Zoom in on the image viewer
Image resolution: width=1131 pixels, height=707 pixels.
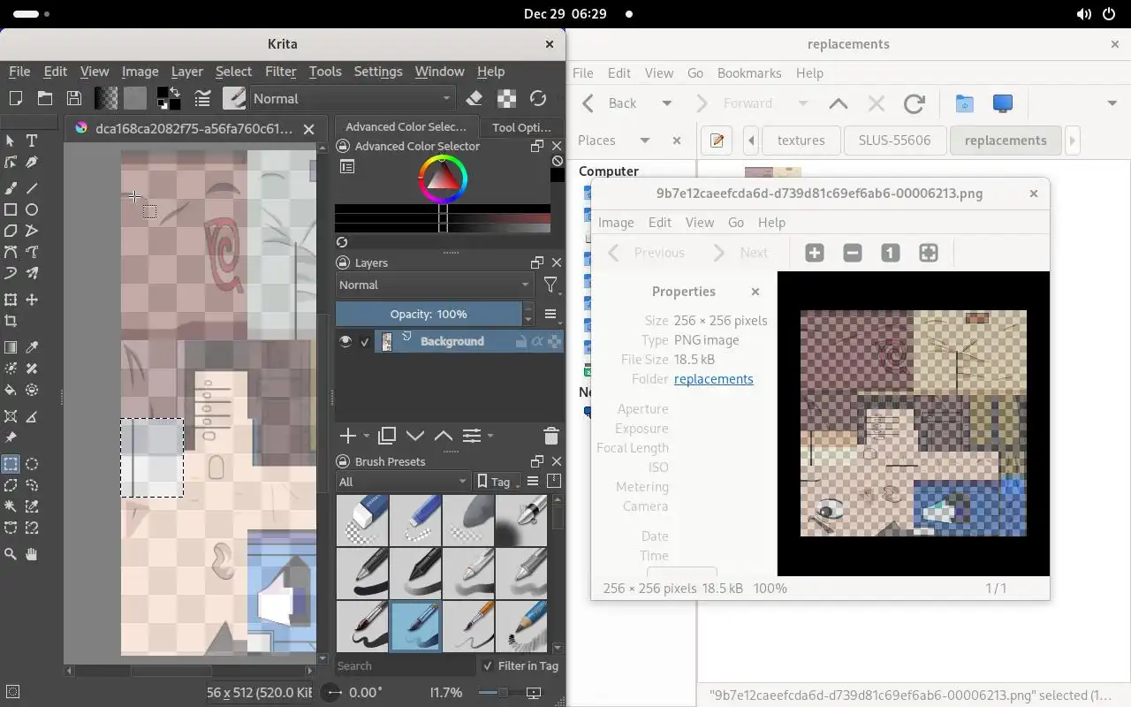tap(815, 253)
